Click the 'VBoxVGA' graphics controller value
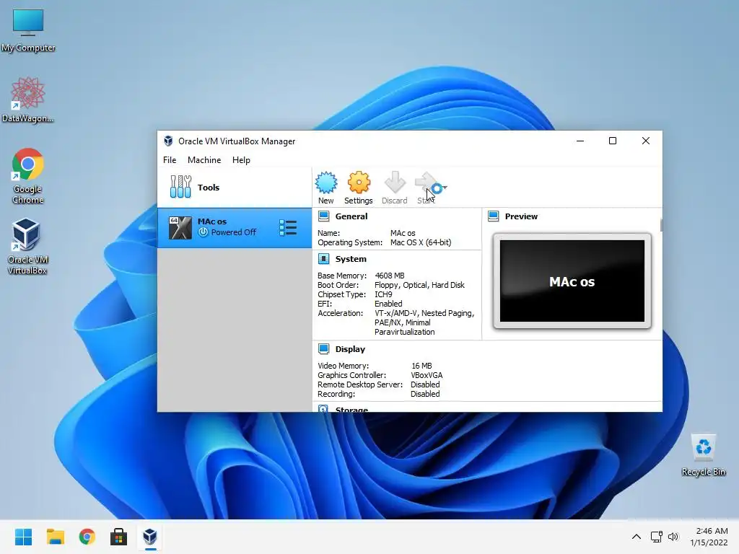The height and width of the screenshot is (554, 739). [427, 375]
